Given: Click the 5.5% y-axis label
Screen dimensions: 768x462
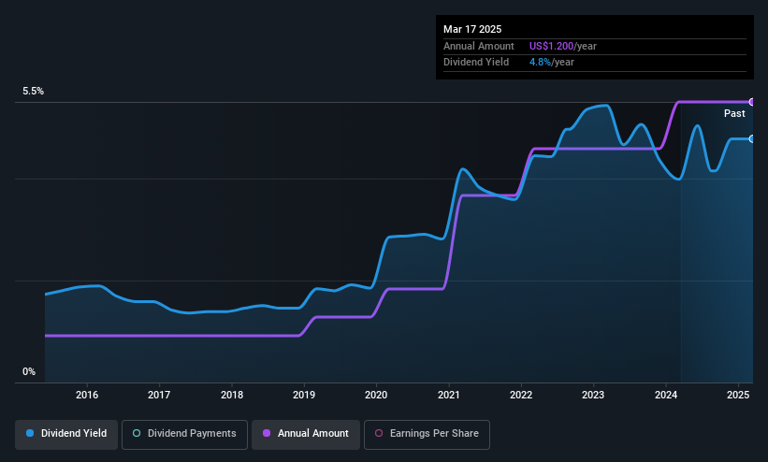Looking at the screenshot, I should (x=33, y=91).
